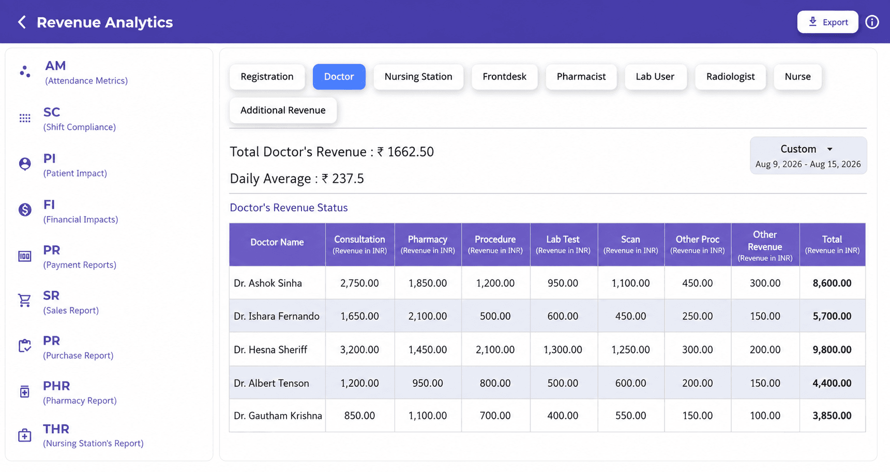Image resolution: width=890 pixels, height=472 pixels.
Task: Select the Nurse tab
Action: click(797, 77)
